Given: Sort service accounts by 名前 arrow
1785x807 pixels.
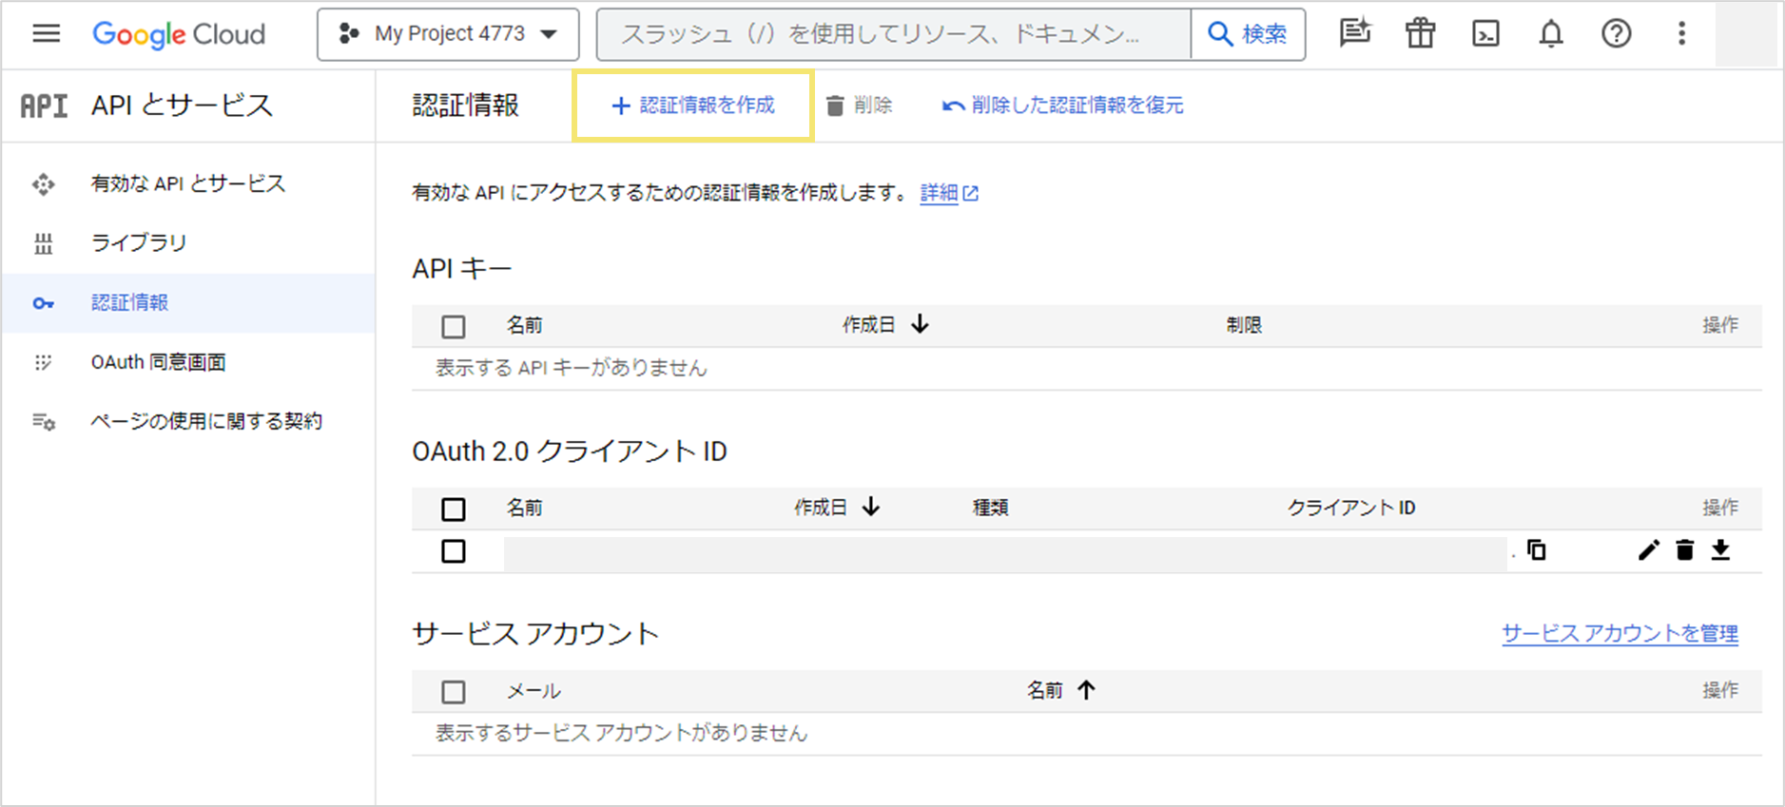Looking at the screenshot, I should (1086, 689).
